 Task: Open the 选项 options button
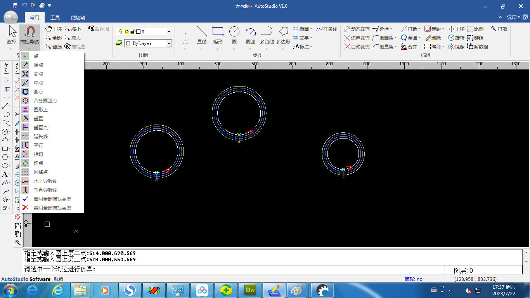click(513, 17)
